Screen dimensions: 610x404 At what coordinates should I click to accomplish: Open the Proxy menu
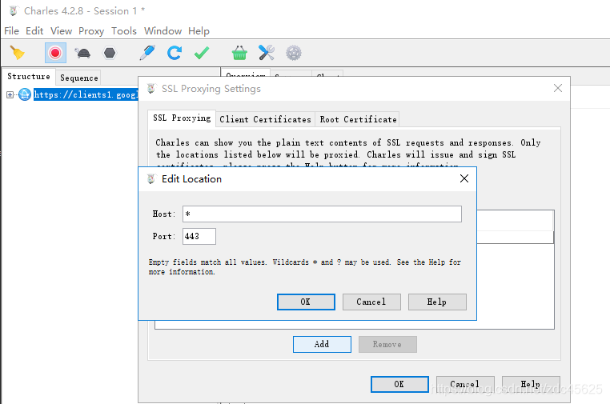click(91, 30)
